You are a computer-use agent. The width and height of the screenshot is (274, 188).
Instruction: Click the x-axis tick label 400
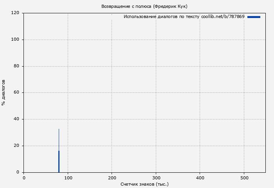pos(200,178)
